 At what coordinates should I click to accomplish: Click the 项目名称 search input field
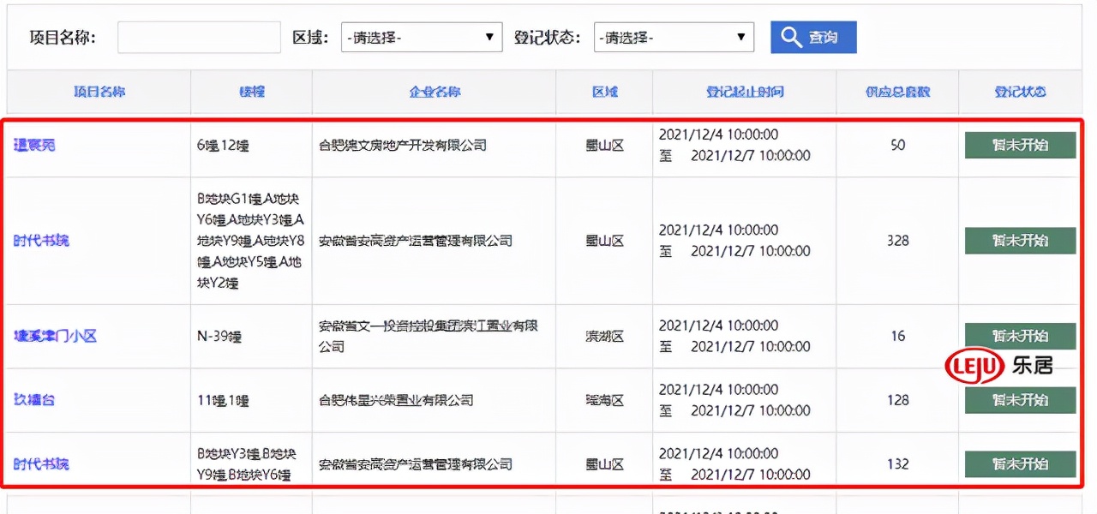click(199, 38)
